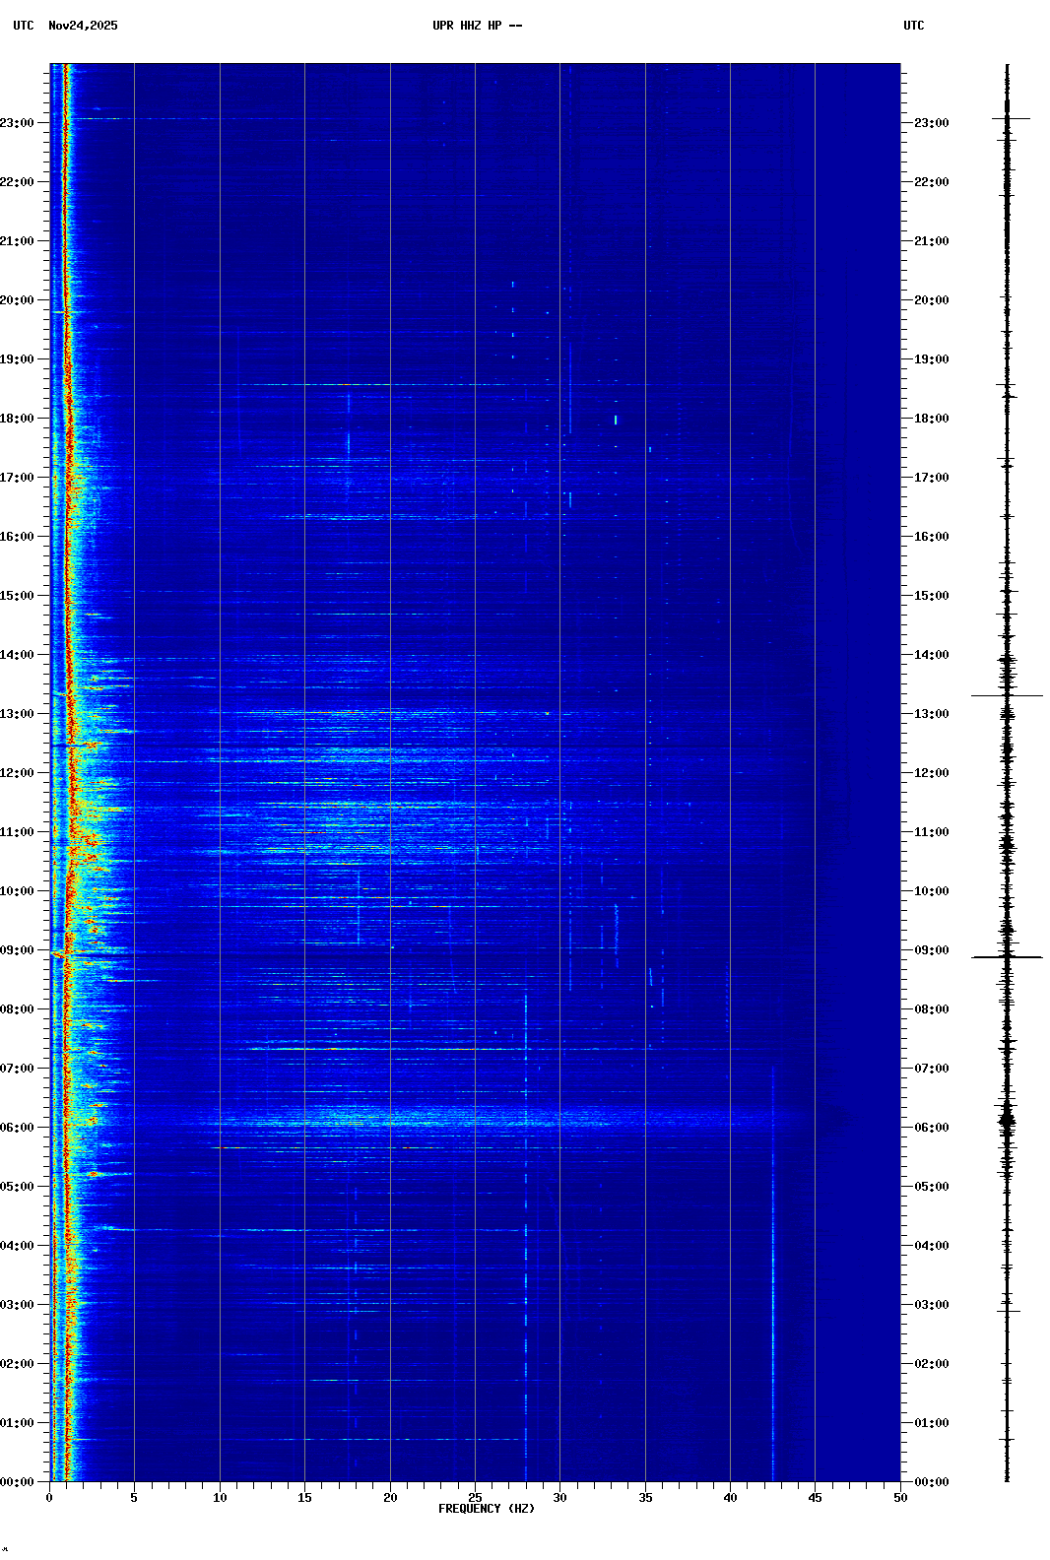Click the UPR HHZ HP title text
1050x1560 pixels.
pos(477,26)
